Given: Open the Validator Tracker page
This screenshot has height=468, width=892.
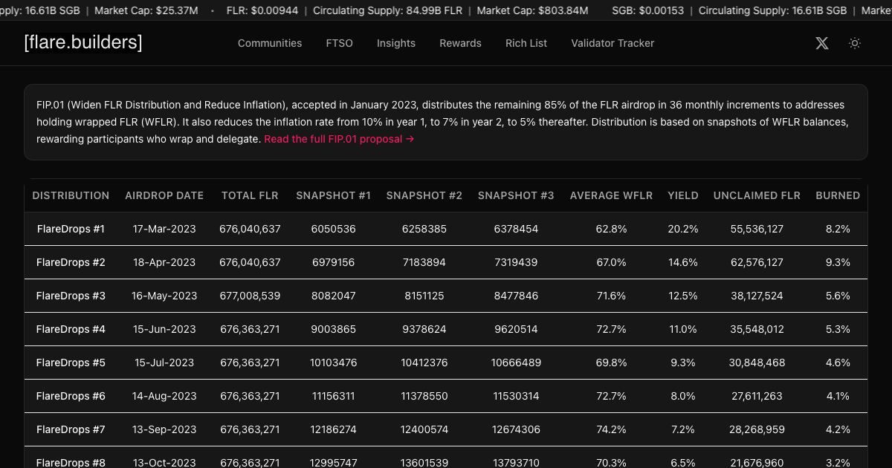Looking at the screenshot, I should [x=613, y=43].
